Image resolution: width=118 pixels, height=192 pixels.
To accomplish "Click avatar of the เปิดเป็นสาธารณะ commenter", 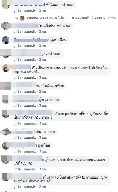I will coord(6,68).
